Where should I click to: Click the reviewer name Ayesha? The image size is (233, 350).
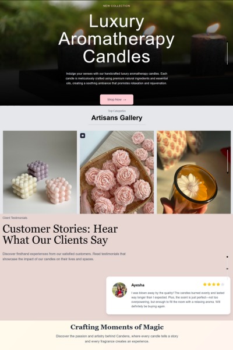pos(137,285)
